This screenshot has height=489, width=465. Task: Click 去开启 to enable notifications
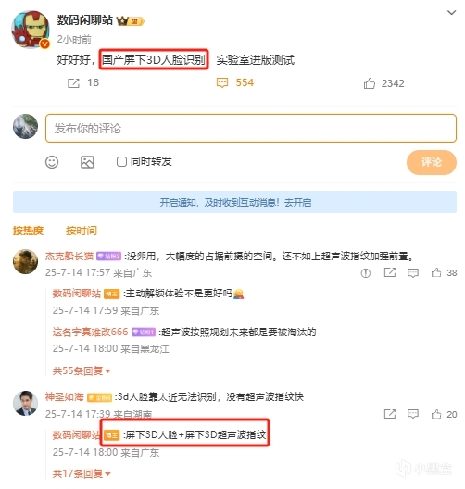click(x=298, y=203)
